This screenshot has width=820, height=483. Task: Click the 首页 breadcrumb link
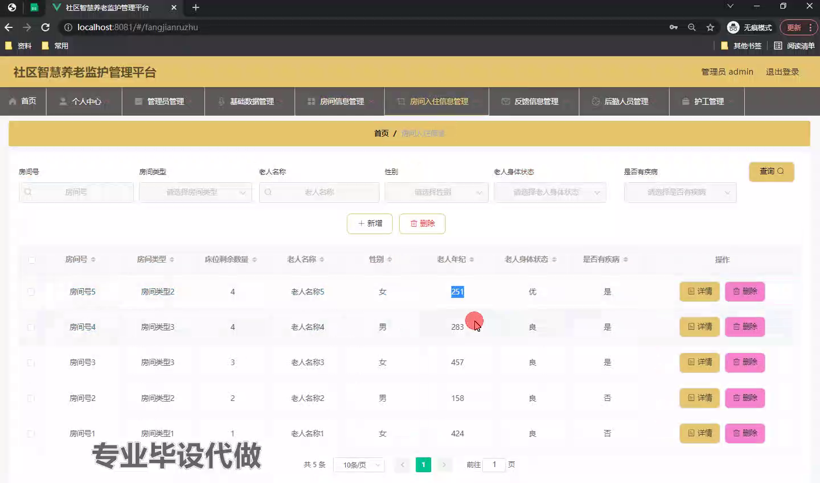click(381, 133)
